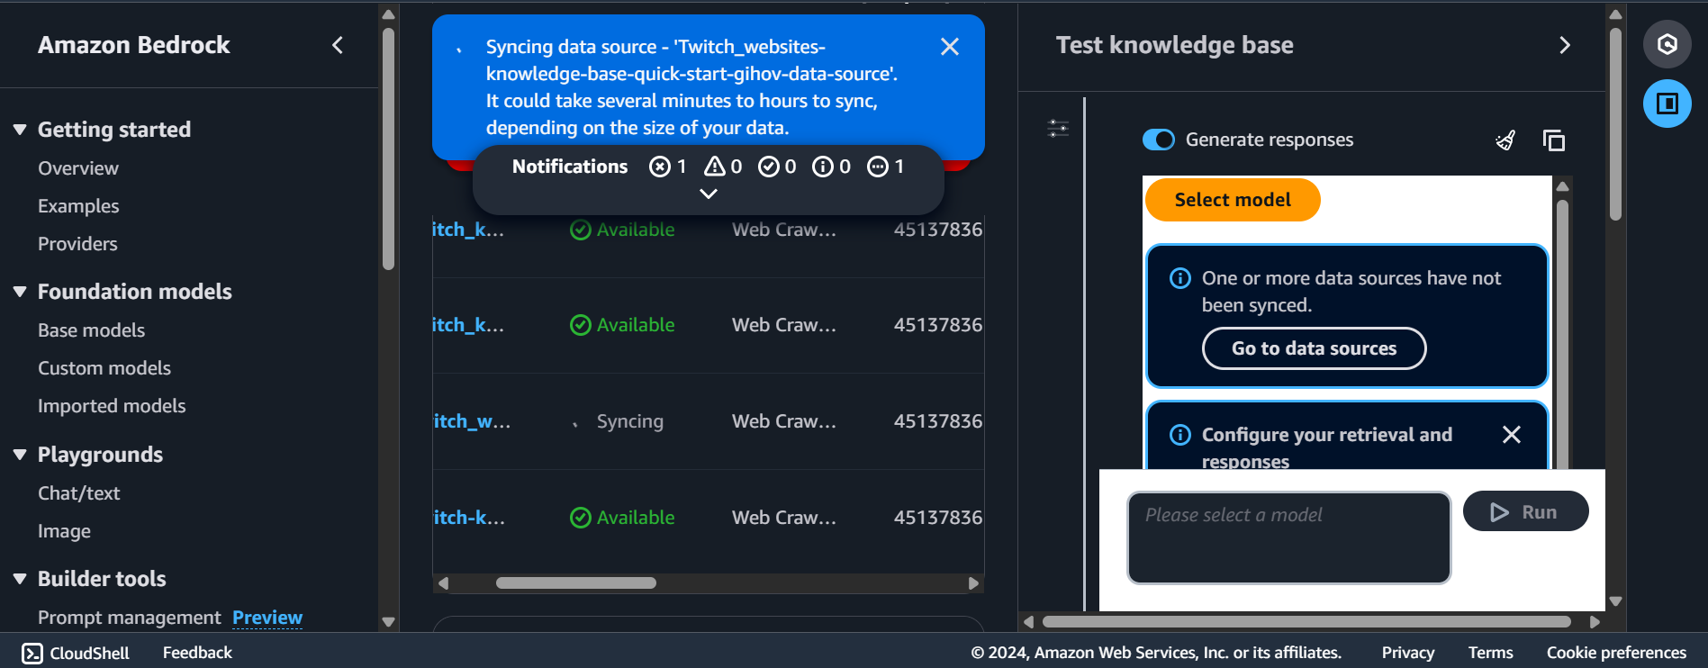Viewport: 1708px width, 668px height.
Task: Close the syncing data source notification
Action: [x=949, y=47]
